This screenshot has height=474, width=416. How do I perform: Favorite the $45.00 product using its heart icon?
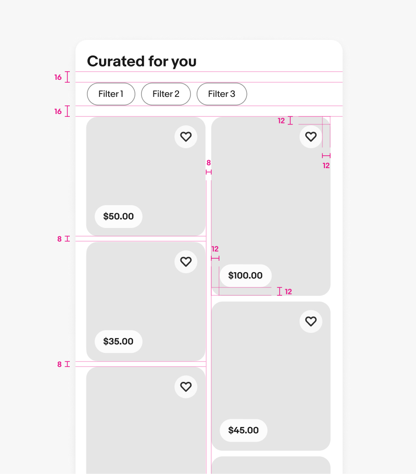tap(311, 321)
